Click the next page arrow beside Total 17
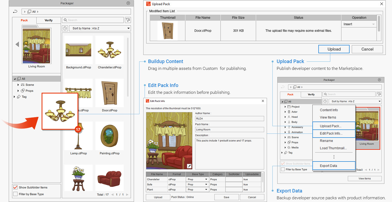Image resolution: width=392 pixels, height=202 pixels. [127, 195]
